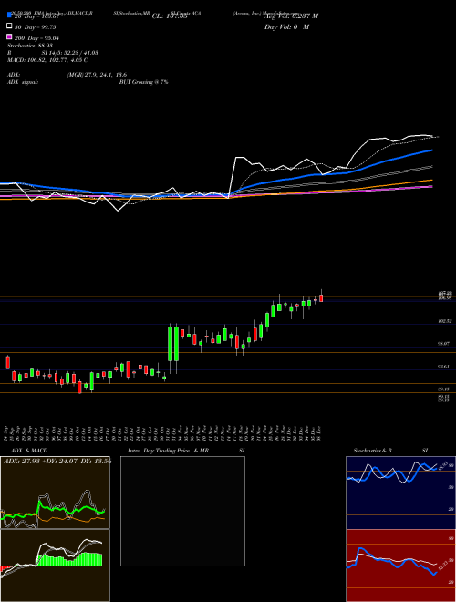Click 'ADX: 27.93 +DY: 24.07 -DY: 13.56' header
Viewport: 456px width, 602px height.
click(x=57, y=461)
